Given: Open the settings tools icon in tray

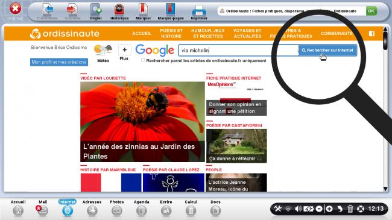Looking at the screenshot, I should [x=277, y=209].
